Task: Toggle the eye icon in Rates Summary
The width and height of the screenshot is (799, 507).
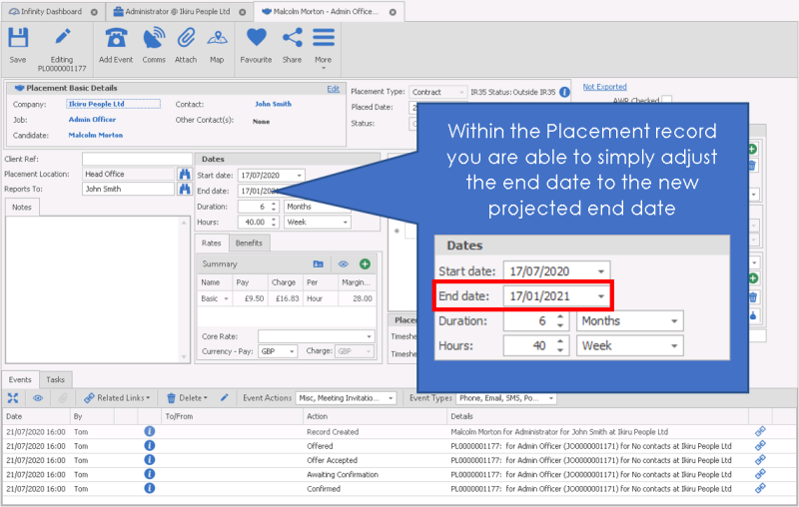Action: tap(342, 263)
